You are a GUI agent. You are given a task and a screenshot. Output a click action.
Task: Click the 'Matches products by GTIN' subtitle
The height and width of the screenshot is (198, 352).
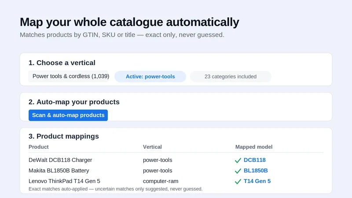click(x=122, y=35)
